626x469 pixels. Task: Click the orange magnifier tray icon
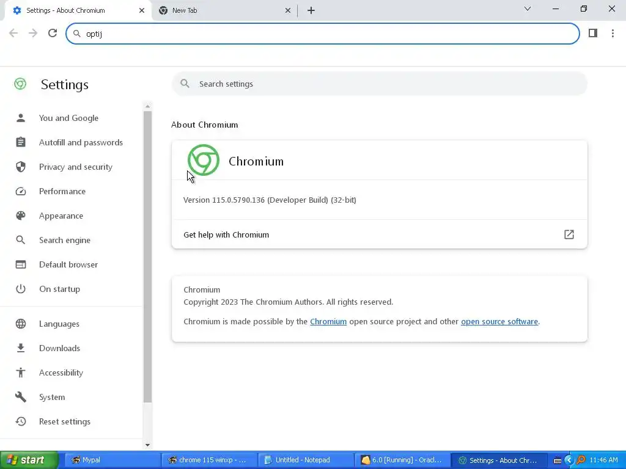581,460
